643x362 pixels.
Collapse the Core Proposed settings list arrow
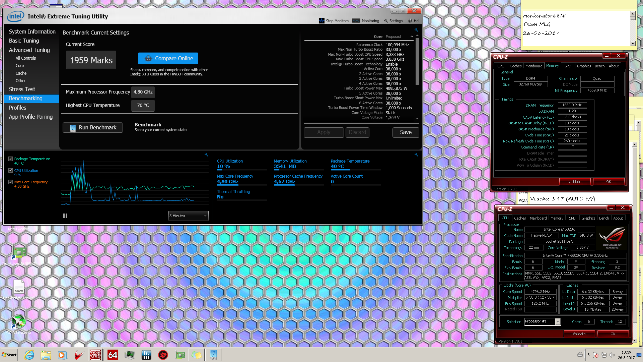pos(412,37)
